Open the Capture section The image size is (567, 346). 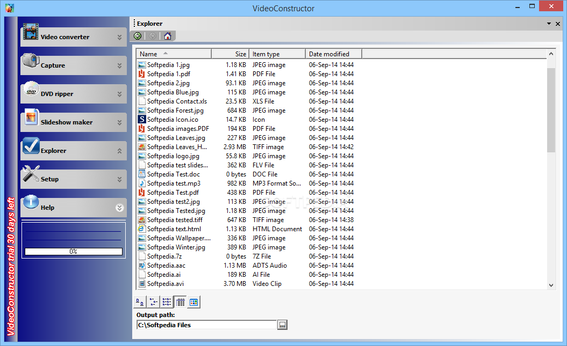[74, 65]
